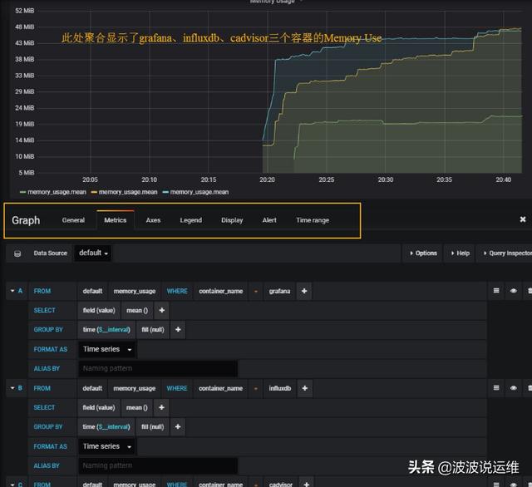Viewport: 532px width, 487px height.
Task: Click query B field (value) segment
Action: 99,407
